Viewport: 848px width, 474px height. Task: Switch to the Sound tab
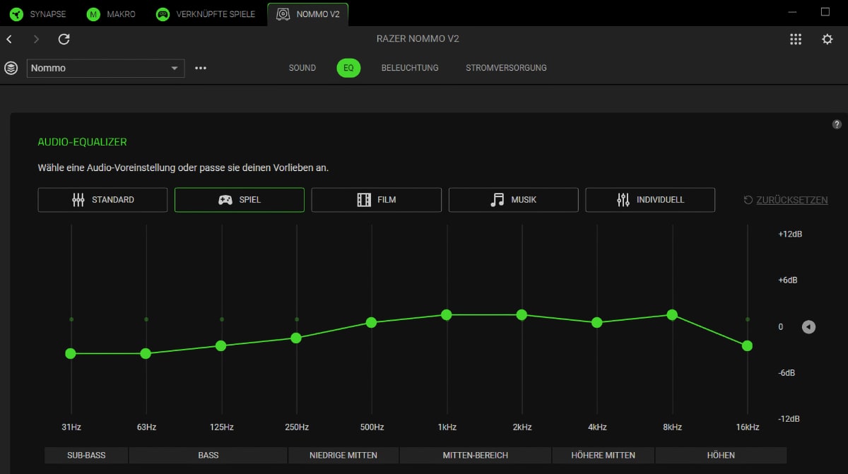tap(302, 68)
